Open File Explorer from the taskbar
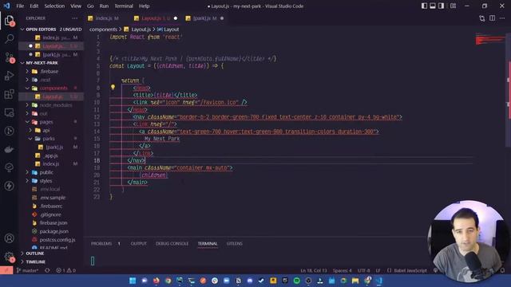Viewport: 511px width, 287px height. click(355, 281)
